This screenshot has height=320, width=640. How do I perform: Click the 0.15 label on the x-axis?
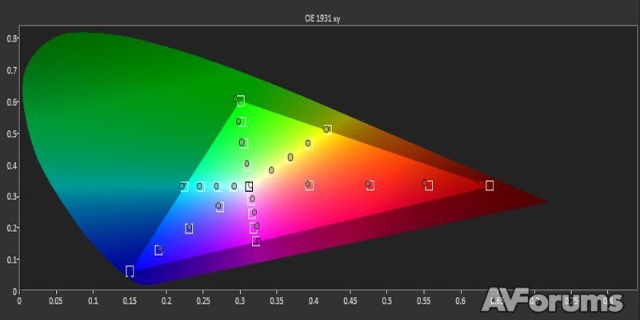tap(130, 302)
